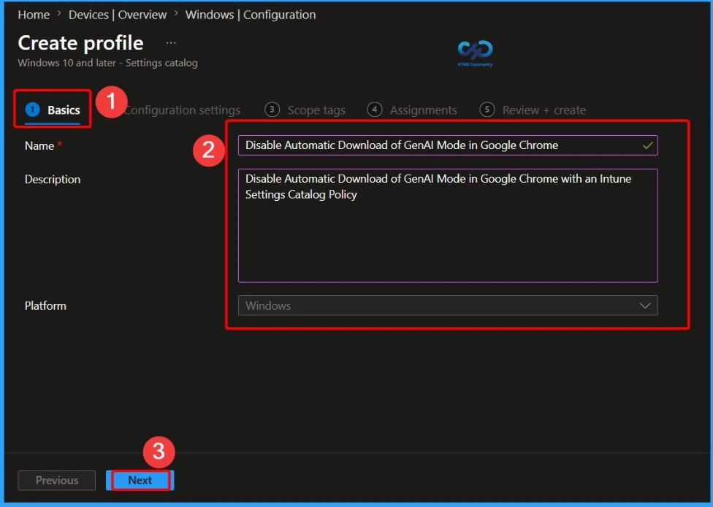The width and height of the screenshot is (713, 507).
Task: Open the ellipsis menu beside Create profile
Action: (x=170, y=43)
